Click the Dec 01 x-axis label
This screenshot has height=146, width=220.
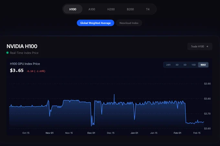[91, 133]
